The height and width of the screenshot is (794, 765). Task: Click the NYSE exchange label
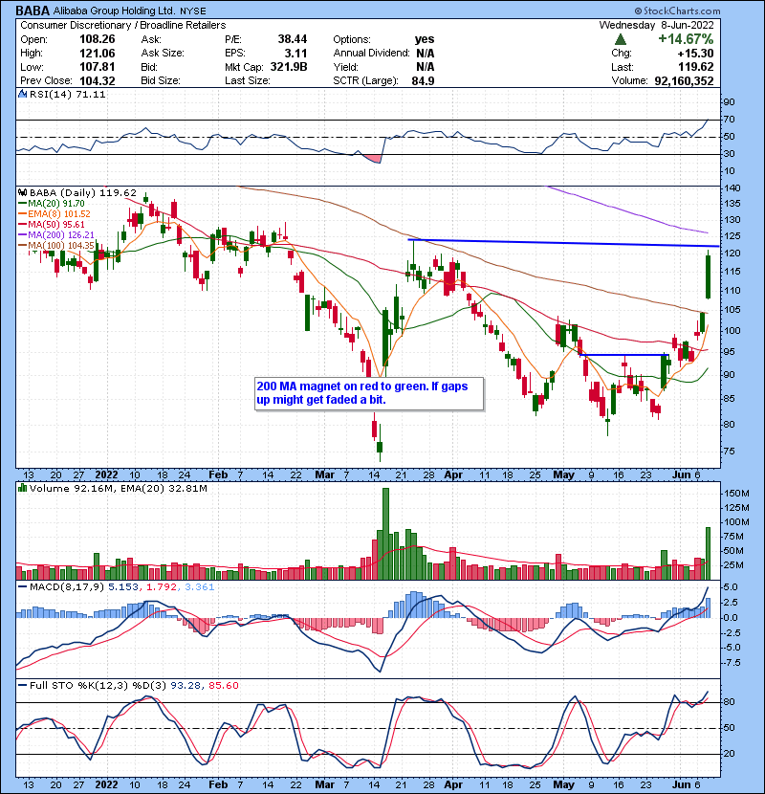[x=193, y=11]
